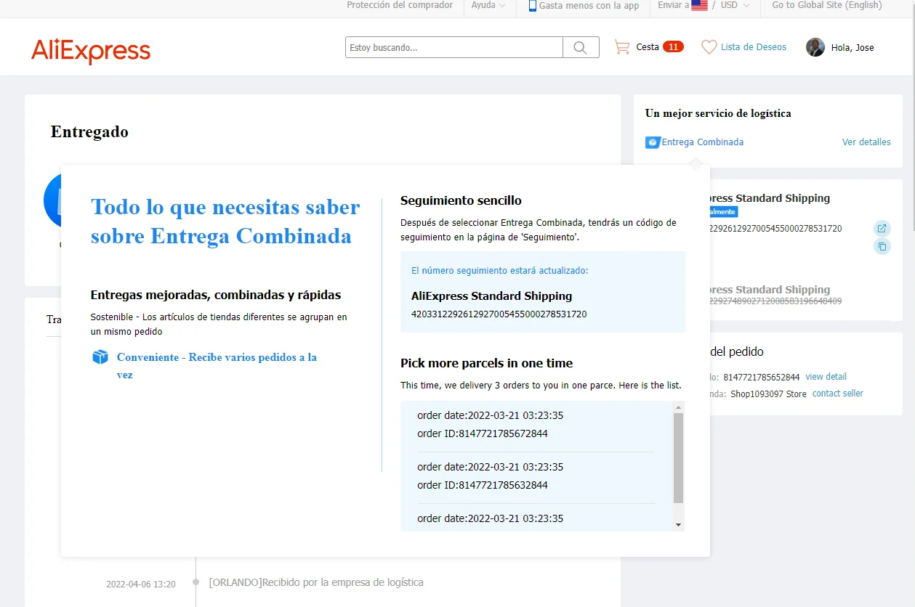
Task: Click order ID 8147721785672844 text
Action: (483, 433)
